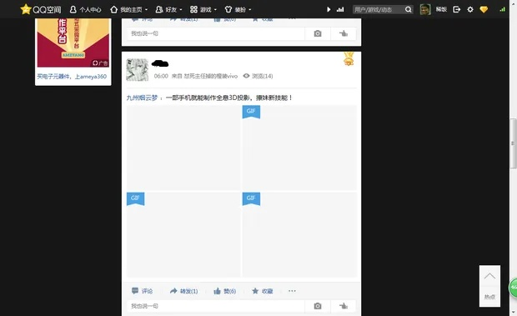Open the 买电子元器件，上ameya360 ad link

coord(72,77)
